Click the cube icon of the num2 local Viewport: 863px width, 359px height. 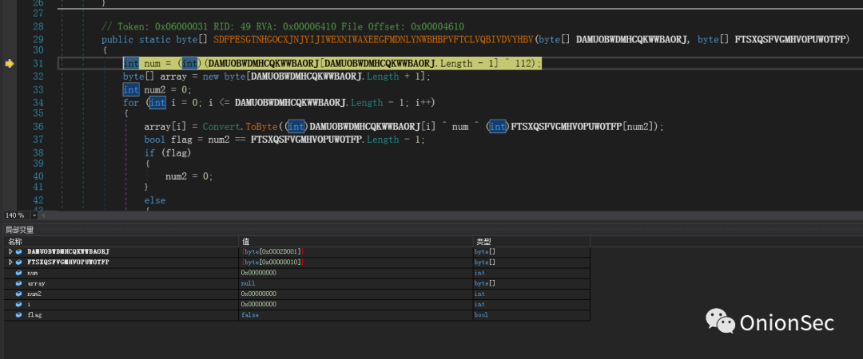(18, 294)
